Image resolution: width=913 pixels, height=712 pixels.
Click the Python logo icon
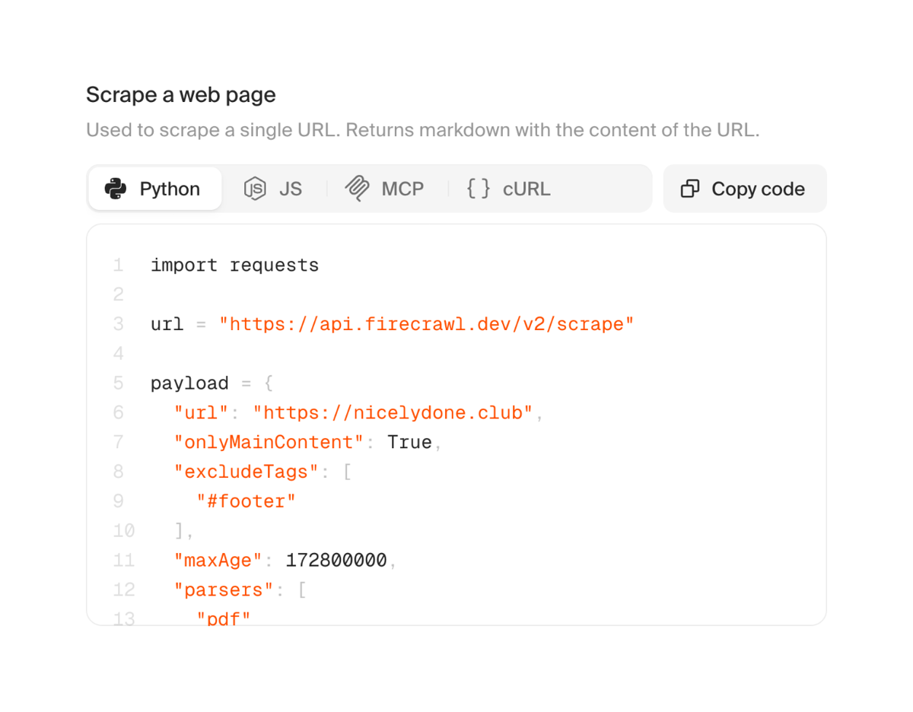tap(115, 189)
